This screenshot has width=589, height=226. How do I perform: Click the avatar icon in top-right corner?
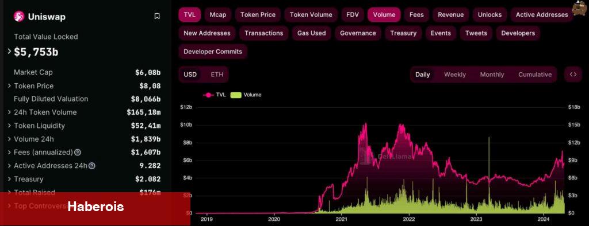click(580, 8)
